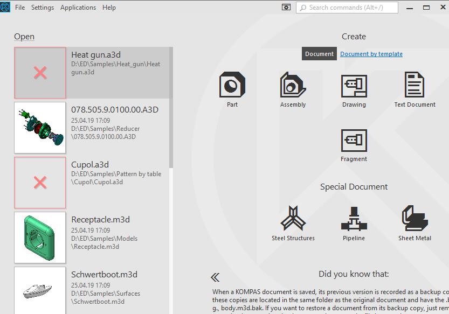This screenshot has width=449, height=314.
Task: Open the Receptacle.m3d thumbnail
Action: pos(40,238)
